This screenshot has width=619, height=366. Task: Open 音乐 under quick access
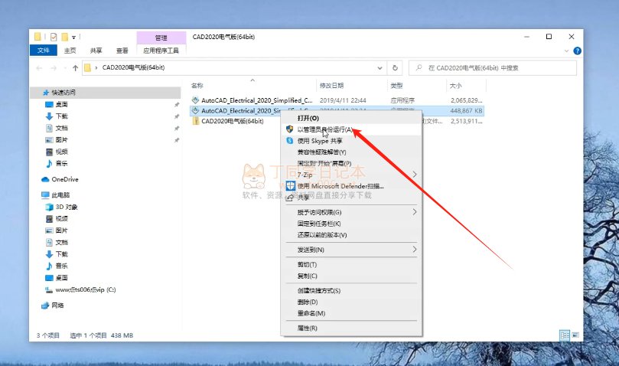tap(61, 163)
